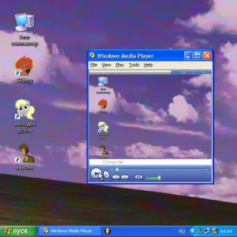
Task: Select the orange-haired character desktop shortcut
Action: coord(24,69)
